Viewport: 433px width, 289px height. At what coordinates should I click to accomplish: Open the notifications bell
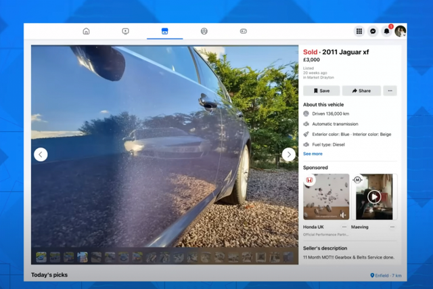click(x=387, y=31)
